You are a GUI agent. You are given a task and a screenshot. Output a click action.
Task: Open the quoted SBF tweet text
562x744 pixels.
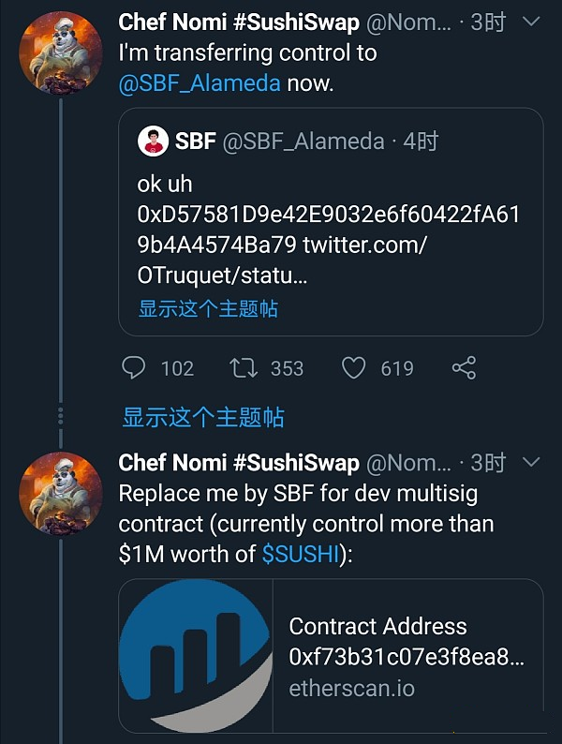328,230
